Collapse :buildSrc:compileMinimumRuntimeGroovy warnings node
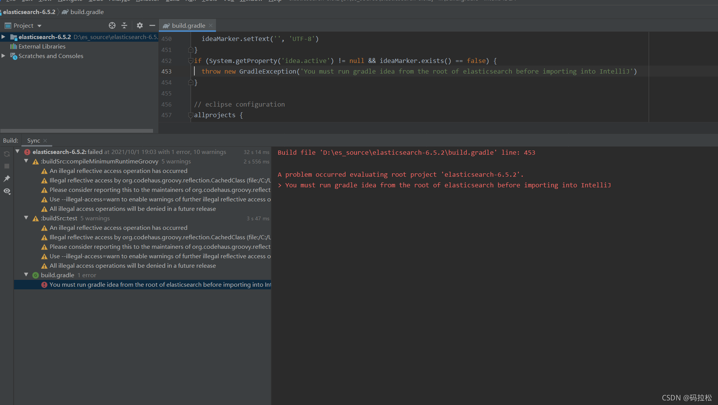 [x=26, y=161]
